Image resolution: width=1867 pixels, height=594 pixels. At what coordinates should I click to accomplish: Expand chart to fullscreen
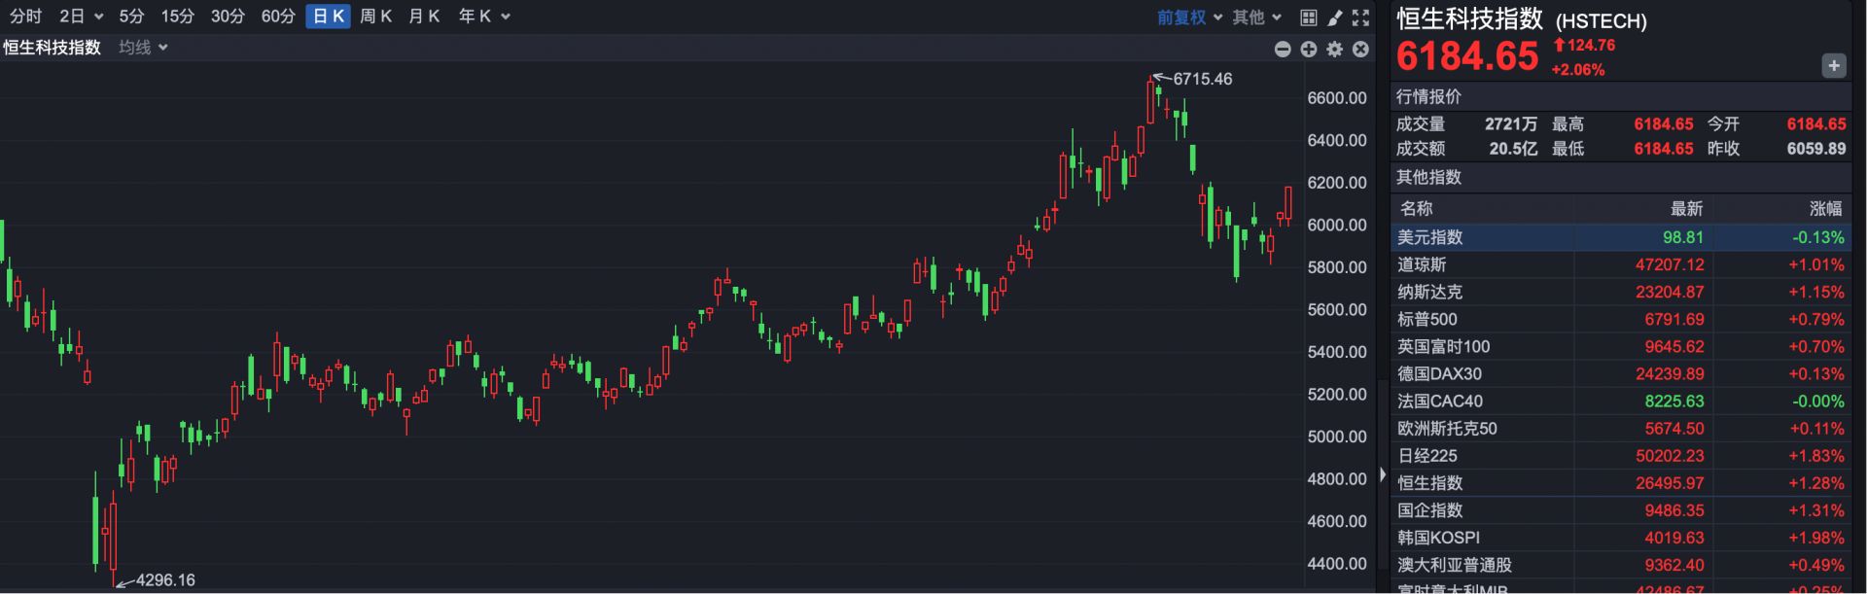[1360, 17]
